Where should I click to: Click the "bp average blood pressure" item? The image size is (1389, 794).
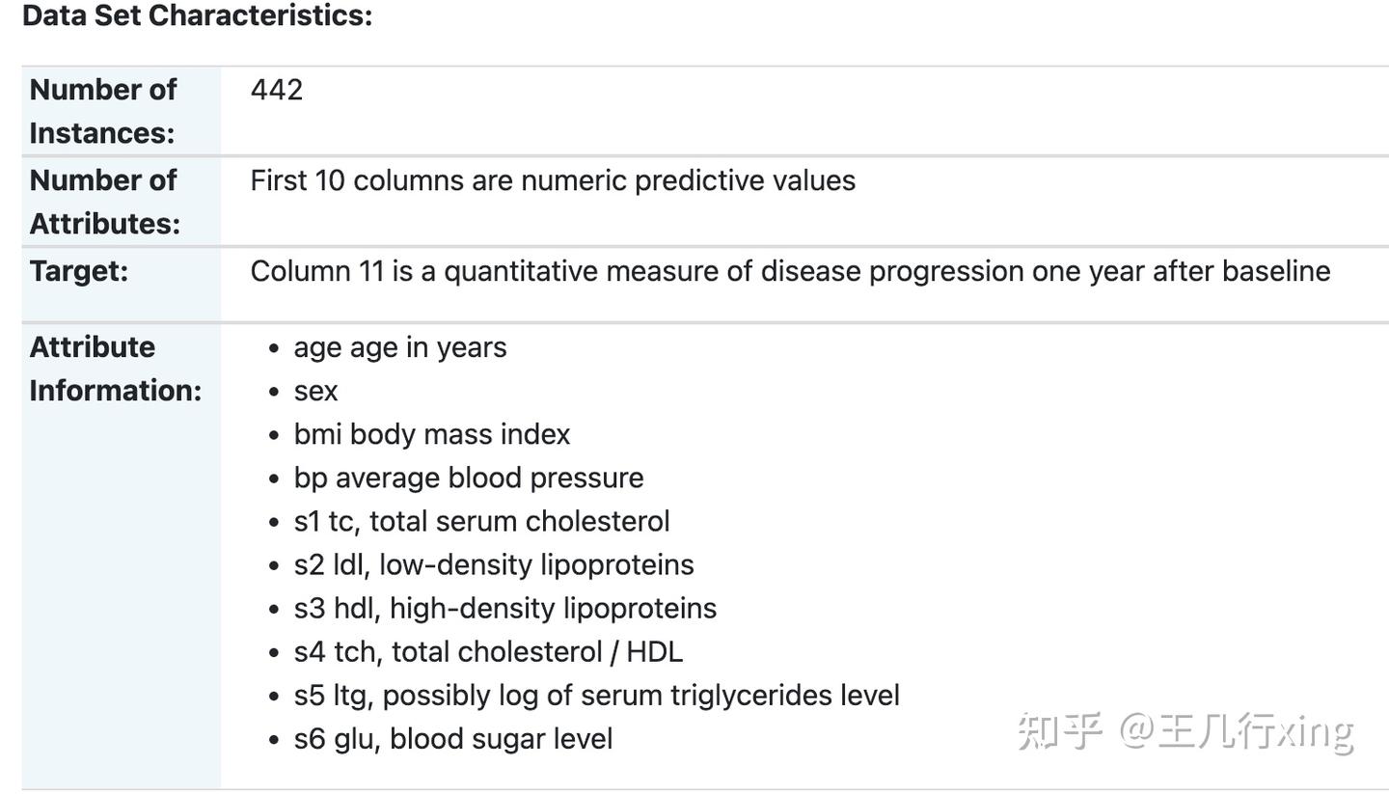(469, 478)
